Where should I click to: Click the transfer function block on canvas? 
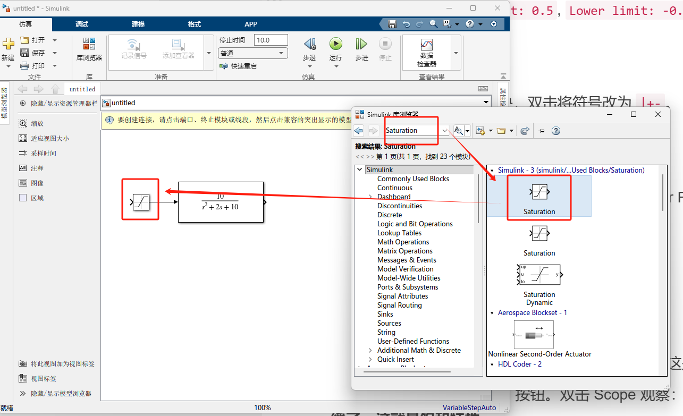click(221, 202)
